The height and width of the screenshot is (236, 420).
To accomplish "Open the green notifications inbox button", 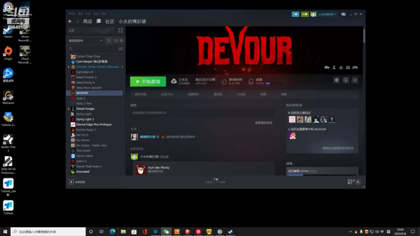I will [x=304, y=14].
